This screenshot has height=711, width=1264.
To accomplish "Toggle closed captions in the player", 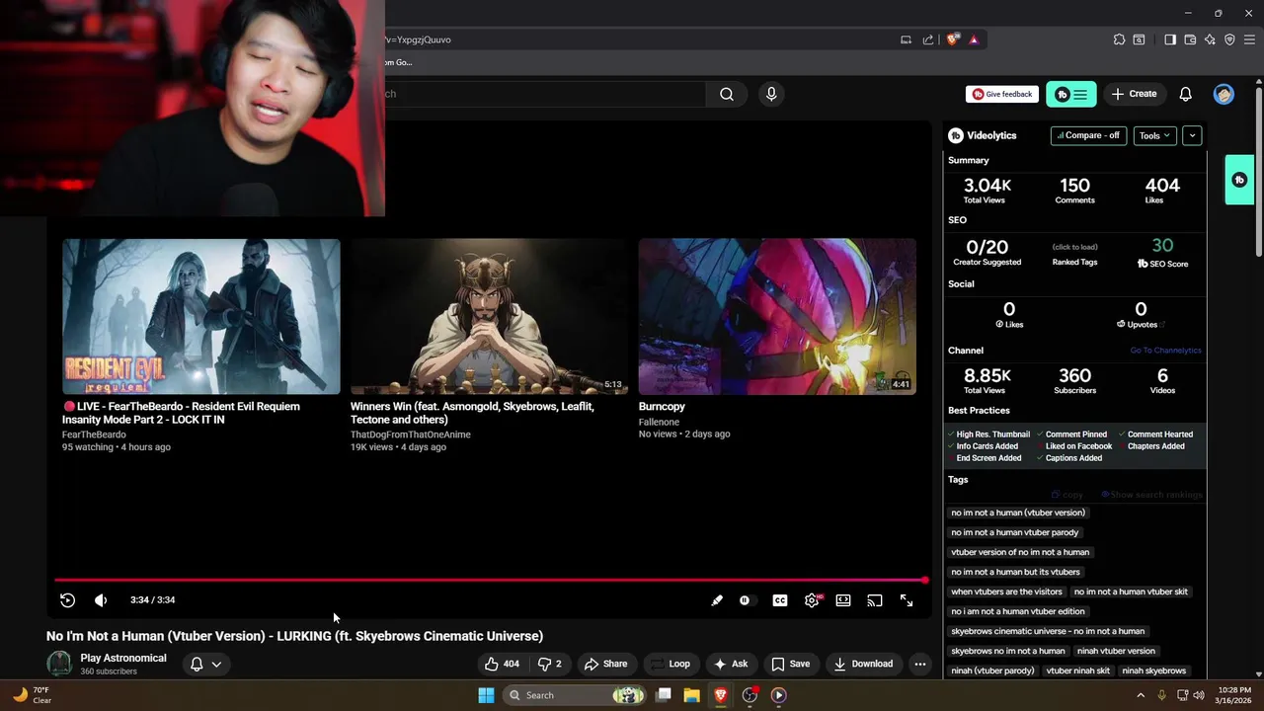I will pos(780,600).
